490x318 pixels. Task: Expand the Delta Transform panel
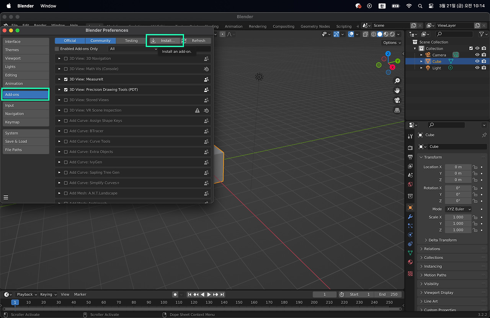coord(443,240)
